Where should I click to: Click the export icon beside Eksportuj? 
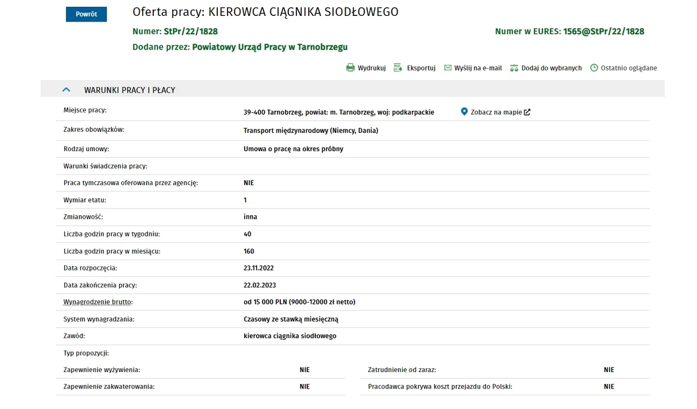(398, 68)
